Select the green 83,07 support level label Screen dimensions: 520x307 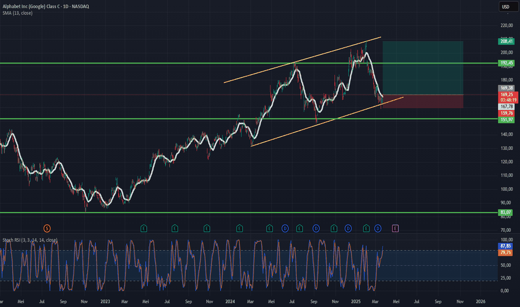(505, 213)
